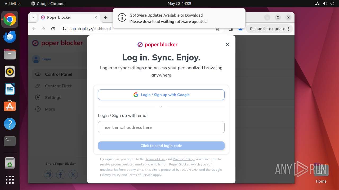Open Rhythmbox from dock
The width and height of the screenshot is (339, 190).
click(10, 72)
